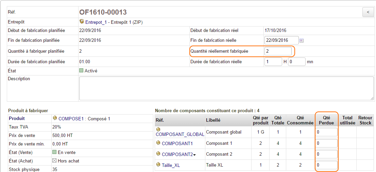Click the green En vente status indicator
Image resolution: width=376 pixels, height=172 pixels.
tap(54, 152)
